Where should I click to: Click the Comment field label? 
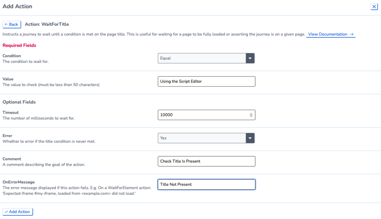(x=12, y=159)
